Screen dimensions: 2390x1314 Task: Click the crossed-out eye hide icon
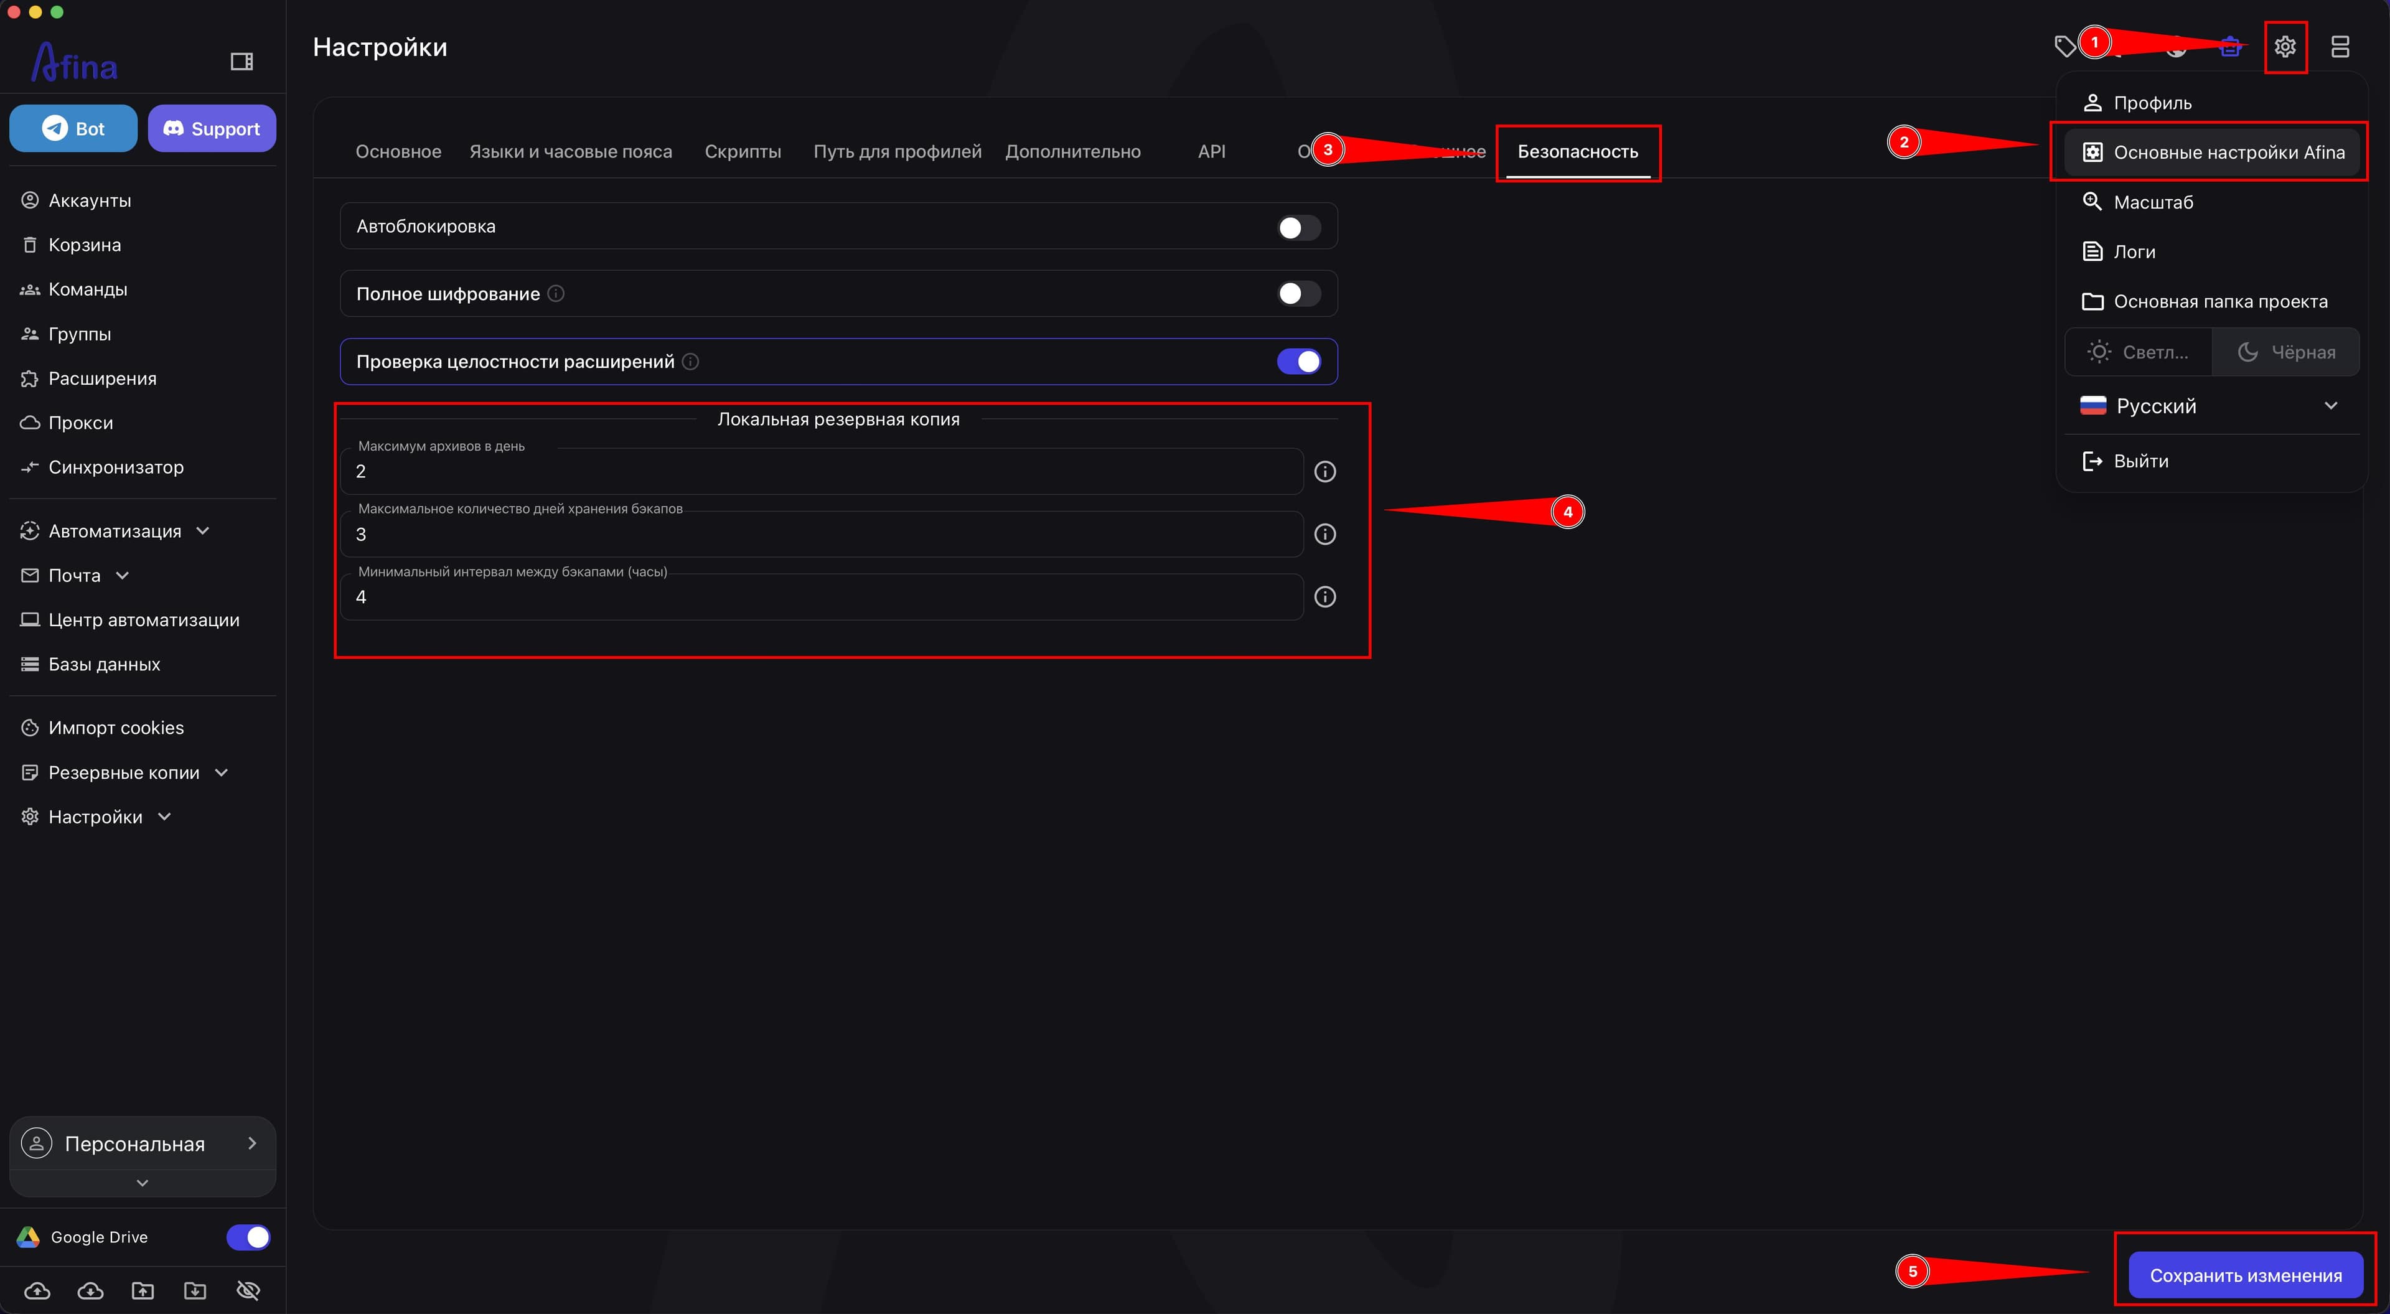248,1290
